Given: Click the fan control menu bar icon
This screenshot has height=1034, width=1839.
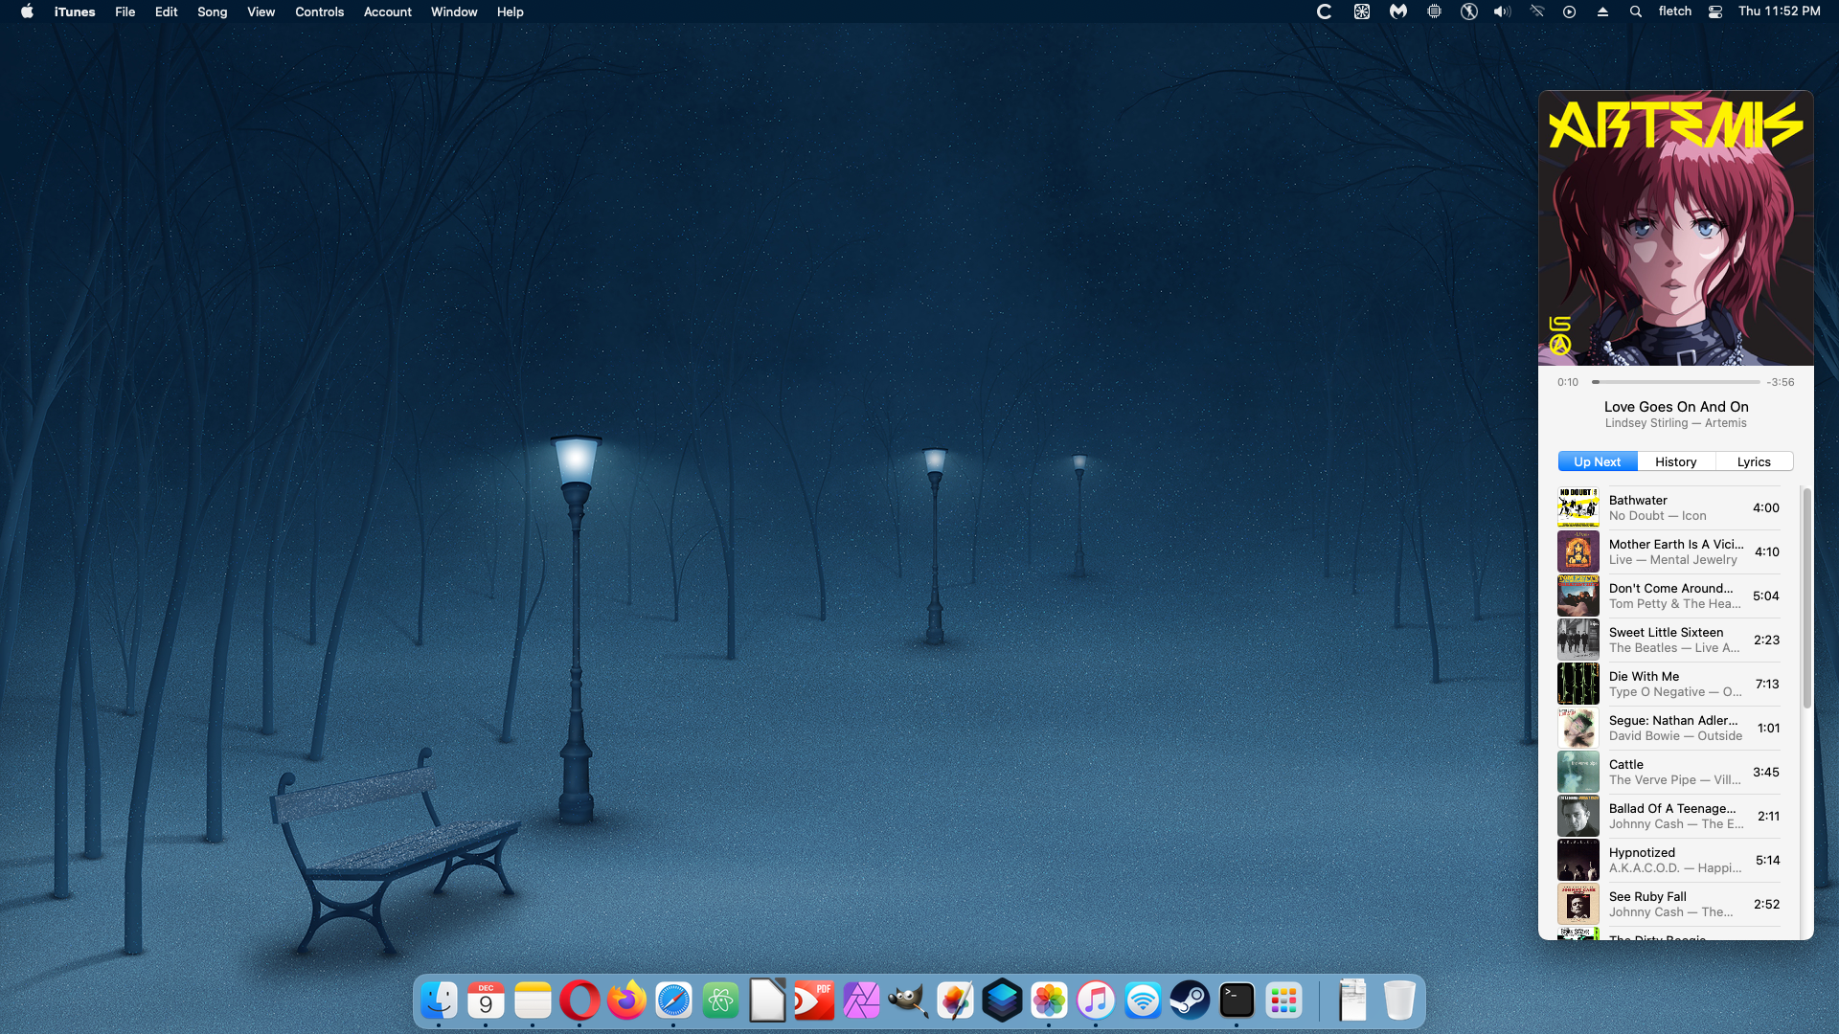Looking at the screenshot, I should click(1362, 11).
